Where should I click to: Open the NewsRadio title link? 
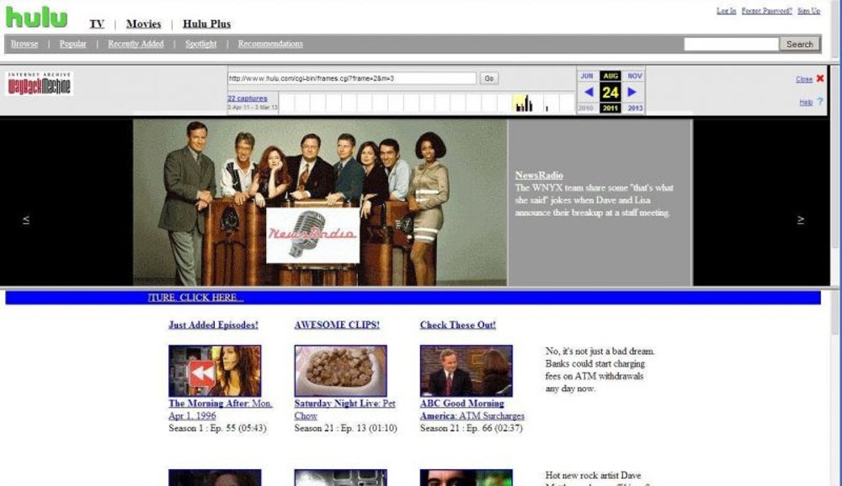pos(539,176)
